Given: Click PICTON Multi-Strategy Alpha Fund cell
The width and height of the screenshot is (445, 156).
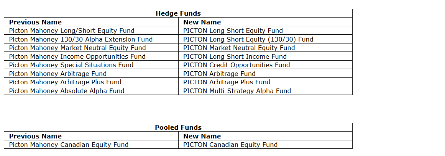Looking at the screenshot, I should [237, 91].
